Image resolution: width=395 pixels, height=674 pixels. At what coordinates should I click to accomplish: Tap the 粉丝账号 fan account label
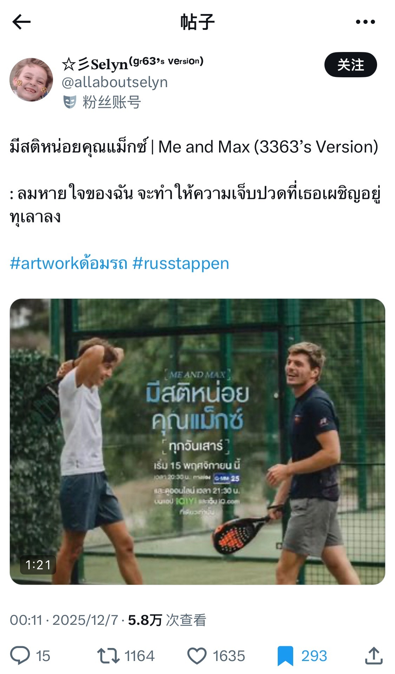(112, 102)
